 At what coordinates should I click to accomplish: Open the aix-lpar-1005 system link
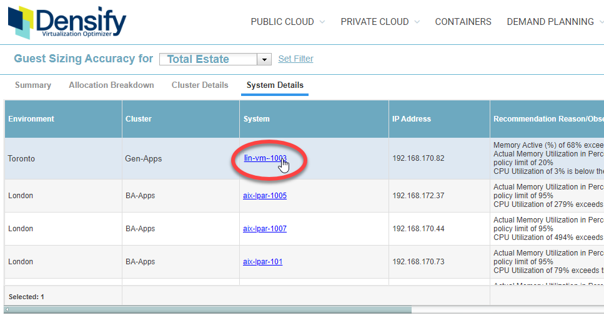(265, 196)
